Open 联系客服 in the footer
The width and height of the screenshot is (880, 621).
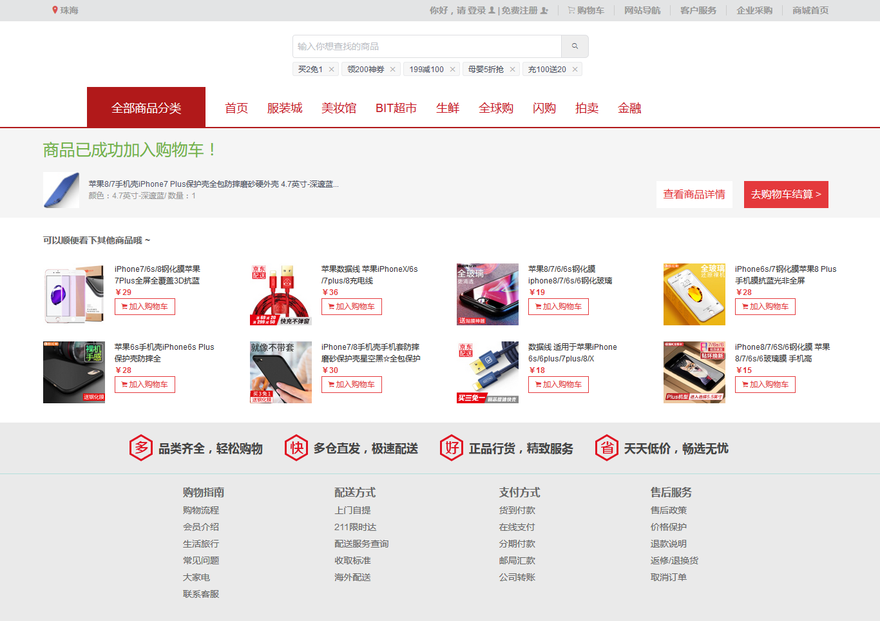coord(201,594)
